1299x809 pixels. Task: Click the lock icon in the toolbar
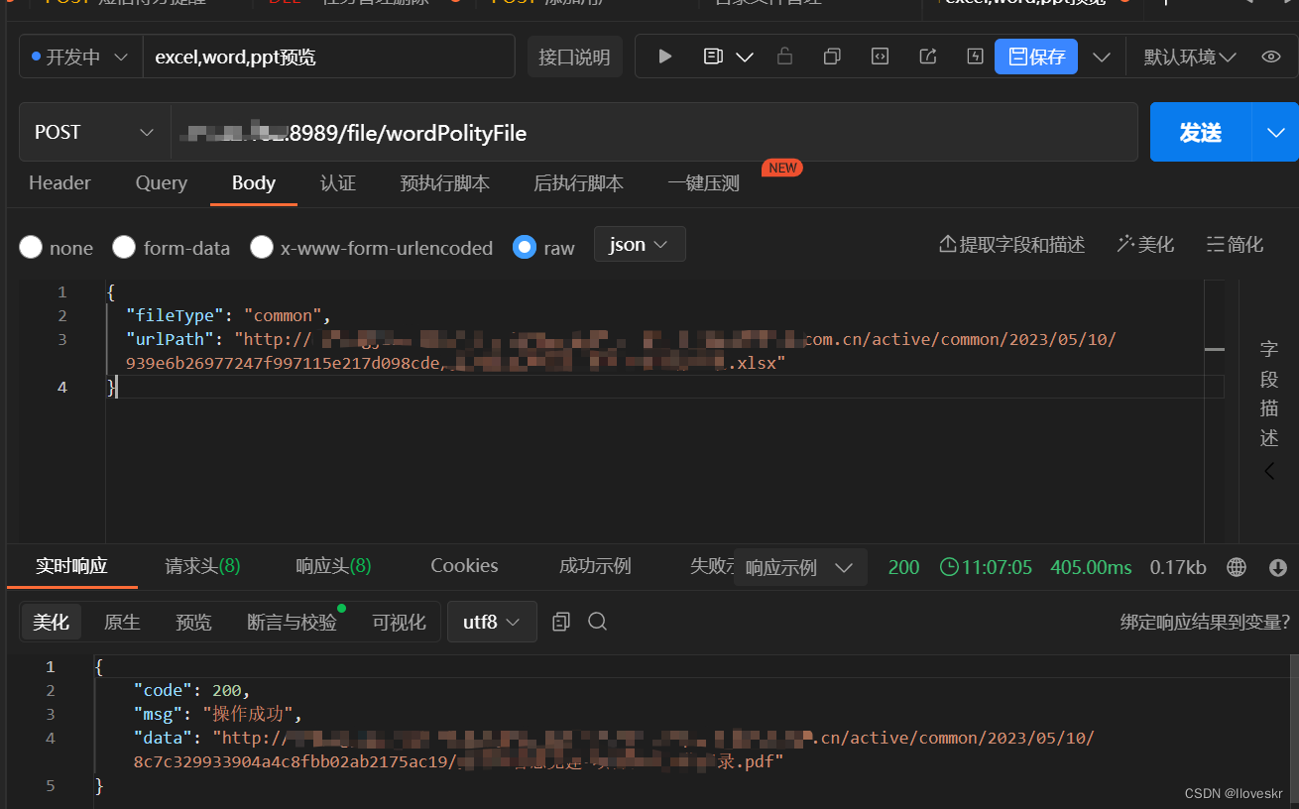click(x=784, y=57)
